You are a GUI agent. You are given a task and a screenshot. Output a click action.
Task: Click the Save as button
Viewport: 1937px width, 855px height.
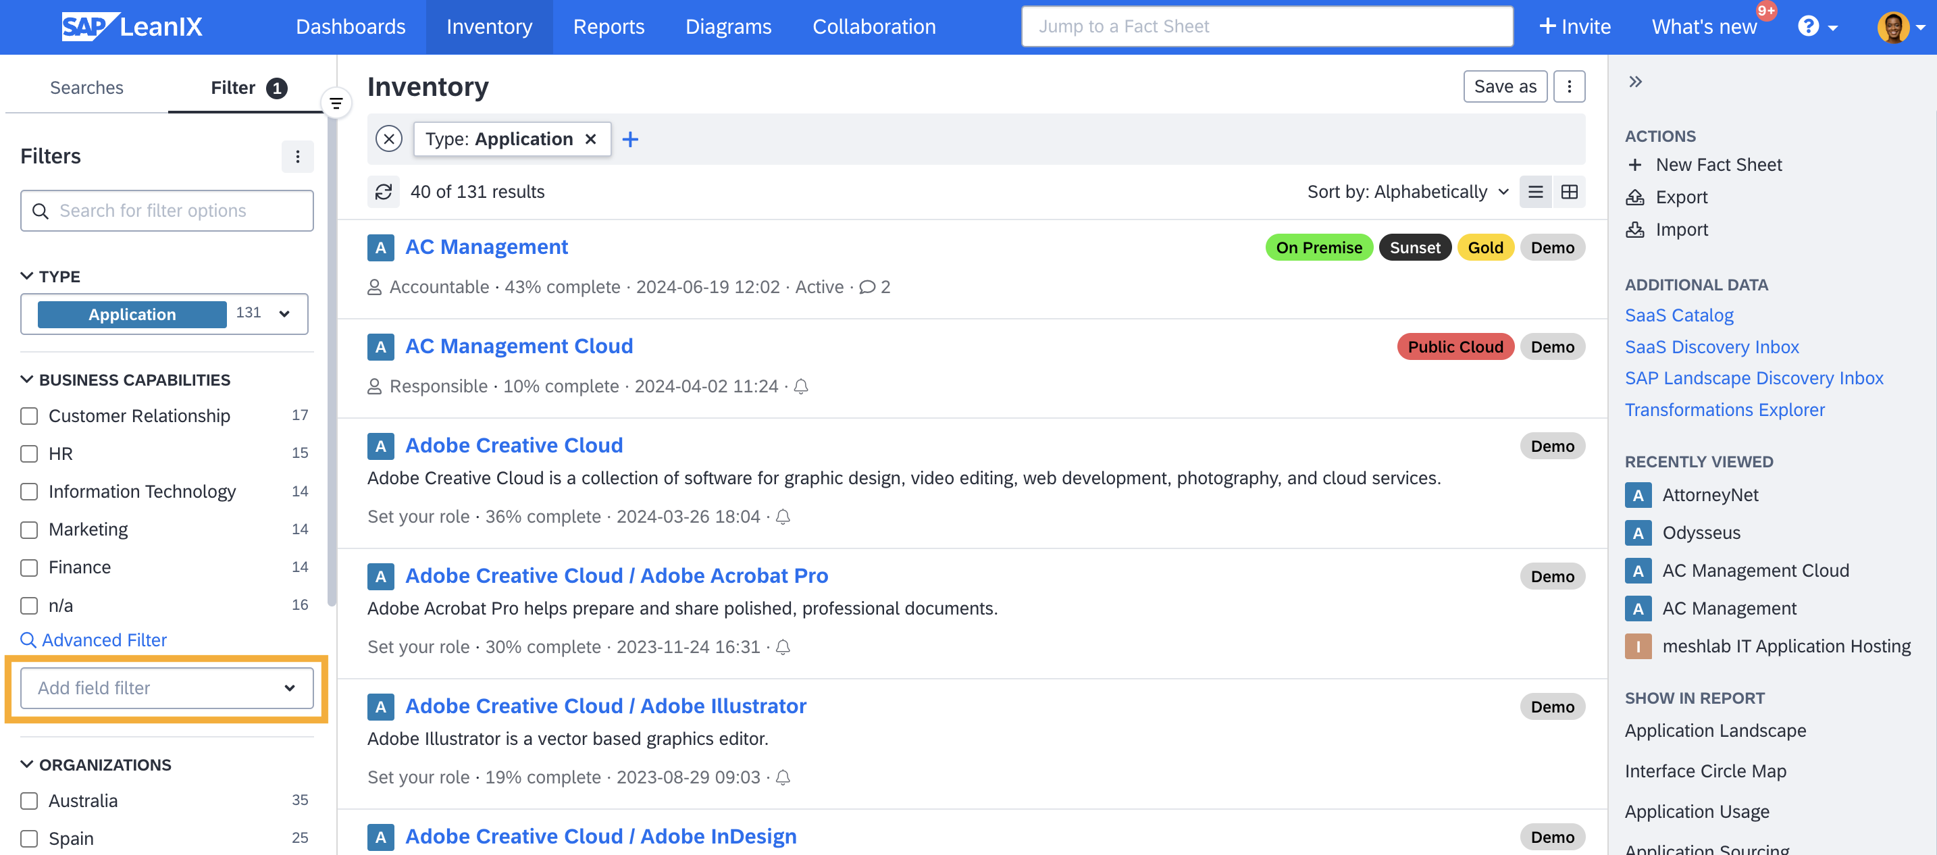[x=1505, y=86]
